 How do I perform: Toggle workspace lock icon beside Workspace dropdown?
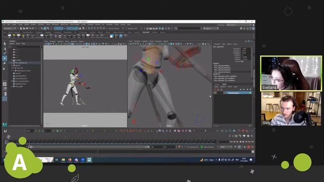pos(253,25)
